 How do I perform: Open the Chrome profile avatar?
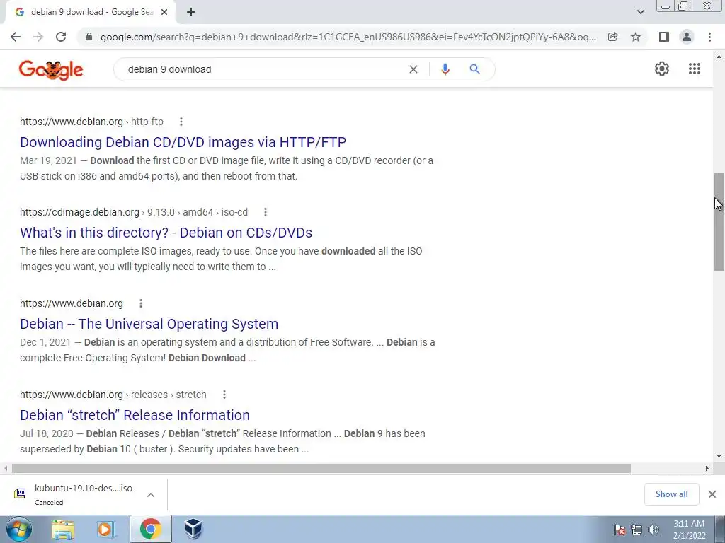[687, 37]
